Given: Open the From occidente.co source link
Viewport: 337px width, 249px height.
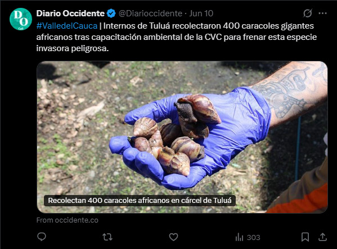Looking at the screenshot, I should (x=68, y=220).
